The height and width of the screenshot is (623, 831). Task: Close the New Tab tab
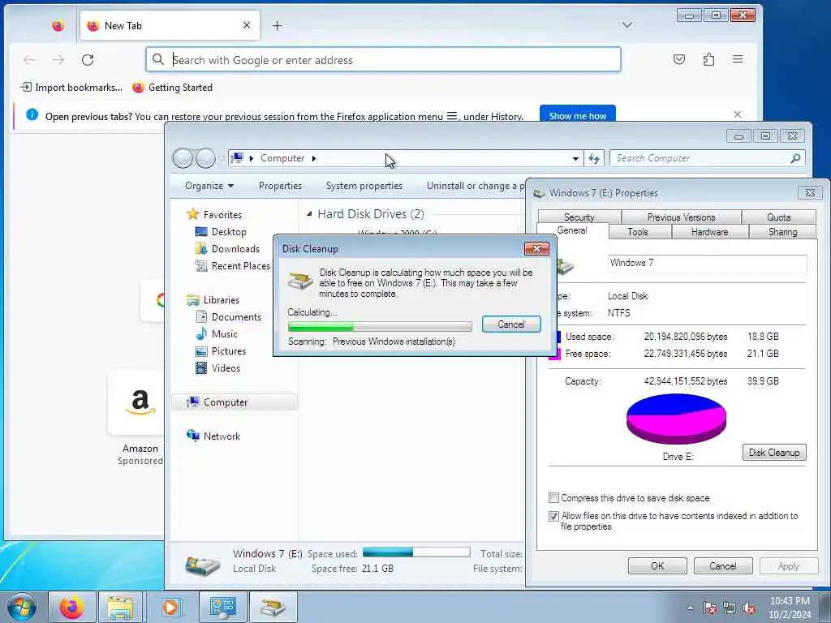point(247,25)
